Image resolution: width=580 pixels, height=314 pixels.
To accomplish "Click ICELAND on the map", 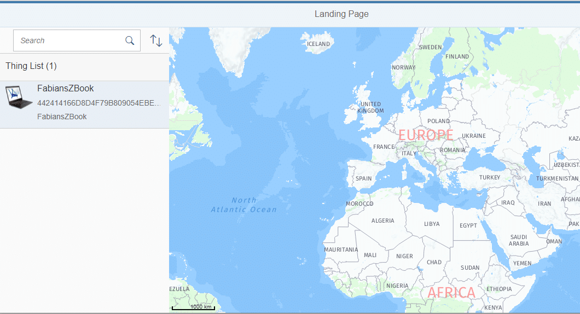I will [318, 44].
